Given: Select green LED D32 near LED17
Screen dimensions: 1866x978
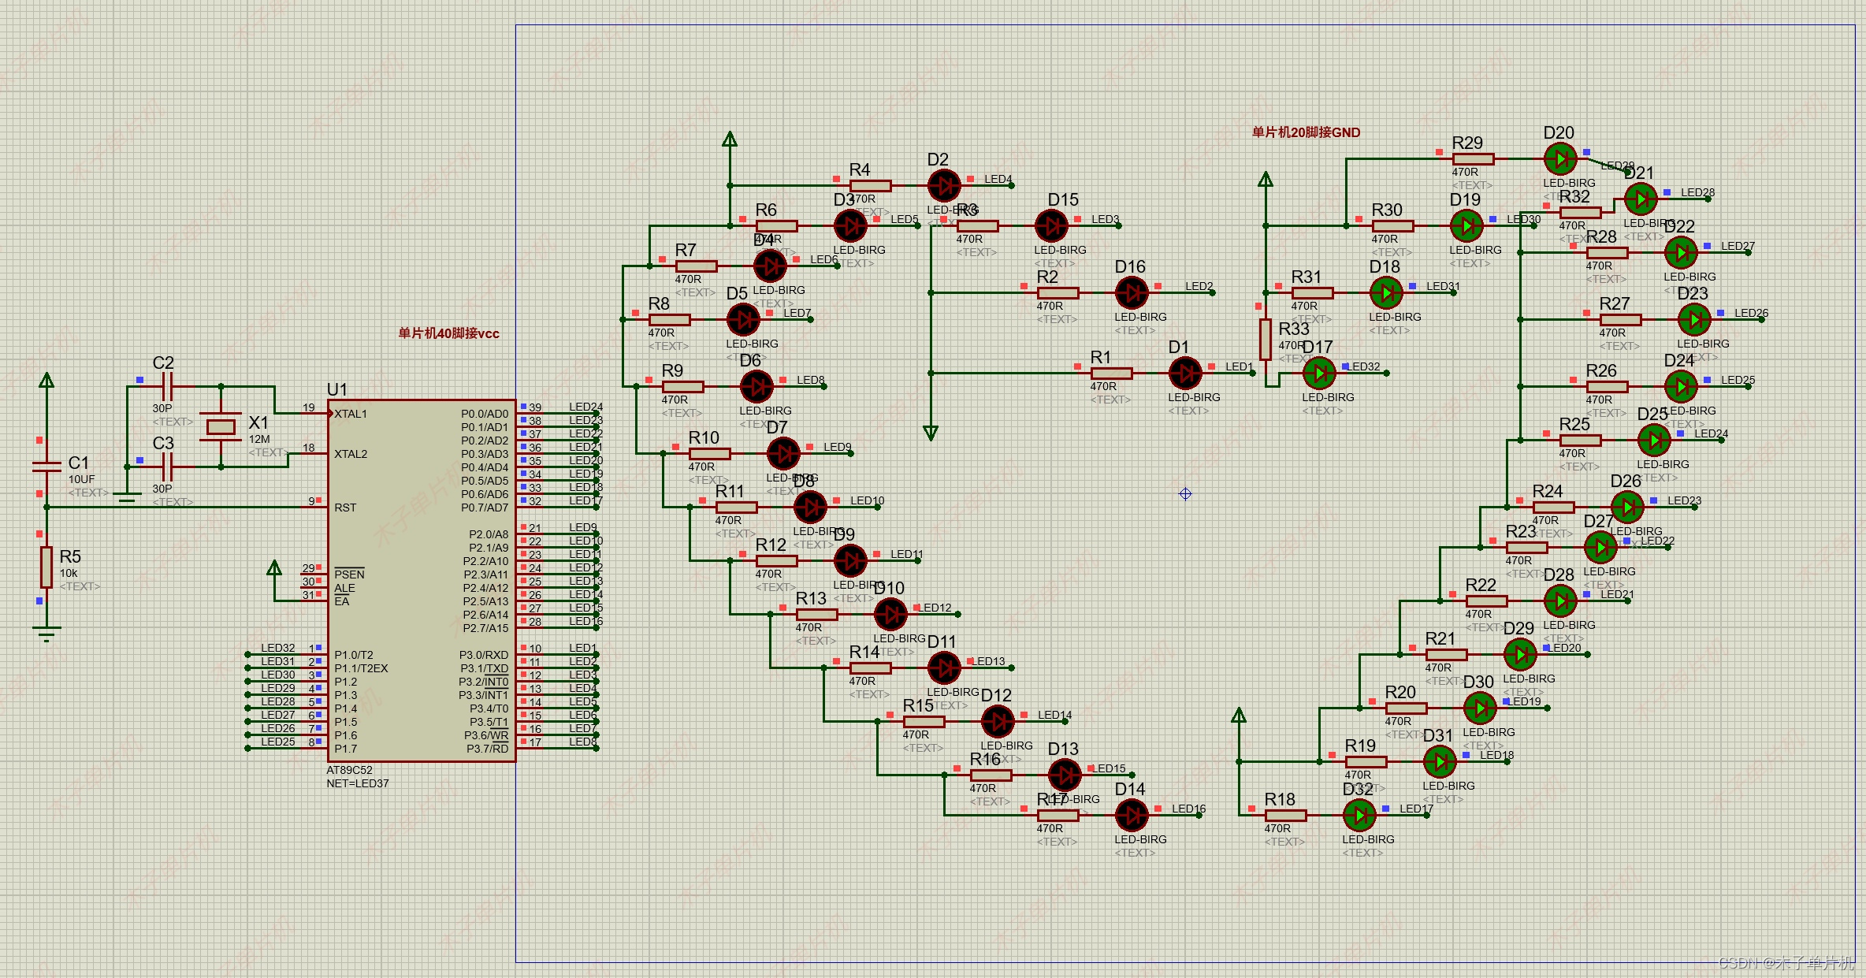Looking at the screenshot, I should pyautogui.click(x=1359, y=815).
